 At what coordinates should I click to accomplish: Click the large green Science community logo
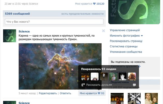click(x=134, y=12)
